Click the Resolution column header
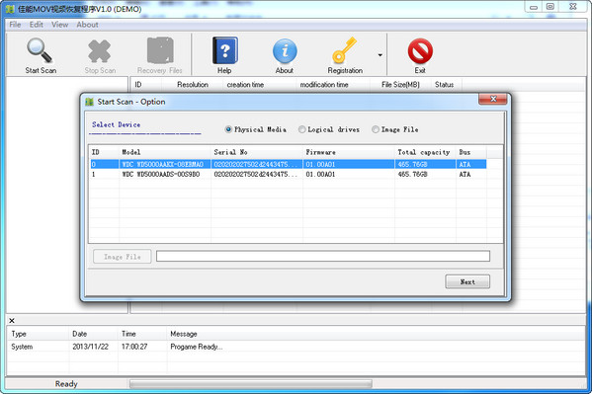 (x=192, y=85)
